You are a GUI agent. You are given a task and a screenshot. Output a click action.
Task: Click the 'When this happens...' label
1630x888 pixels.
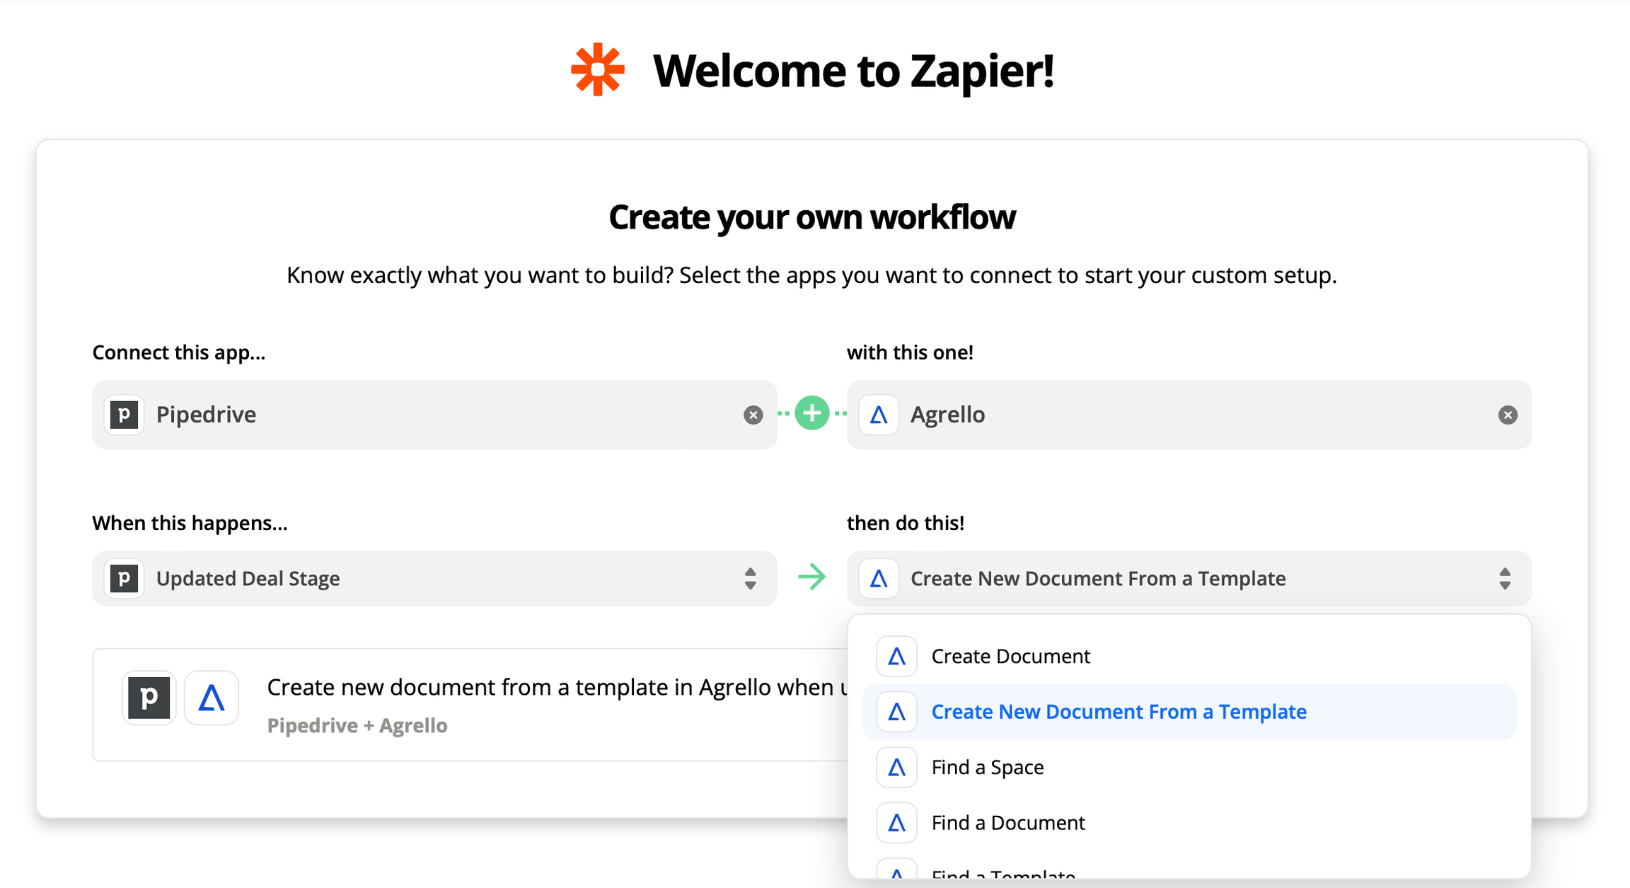pos(190,523)
